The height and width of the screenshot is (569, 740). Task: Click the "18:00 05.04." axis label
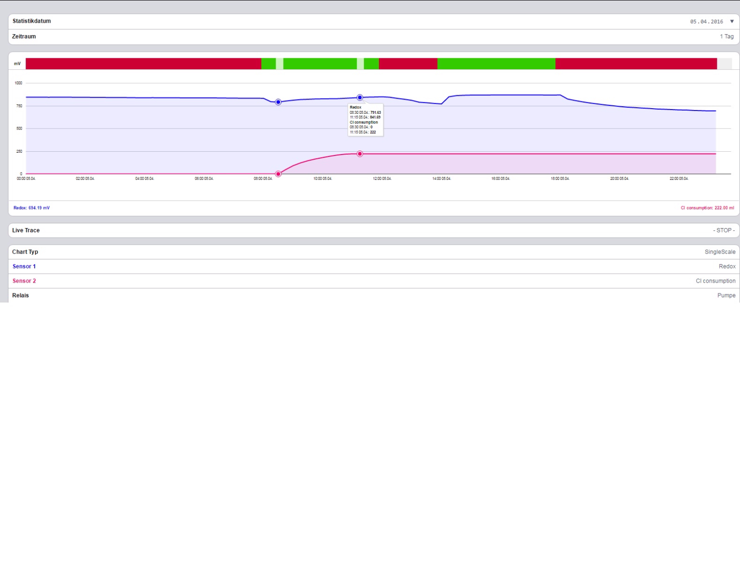(x=560, y=179)
